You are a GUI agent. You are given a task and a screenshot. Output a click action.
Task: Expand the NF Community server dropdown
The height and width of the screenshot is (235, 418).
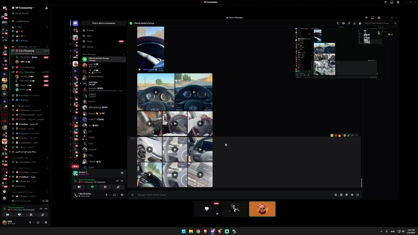pyautogui.click(x=34, y=8)
